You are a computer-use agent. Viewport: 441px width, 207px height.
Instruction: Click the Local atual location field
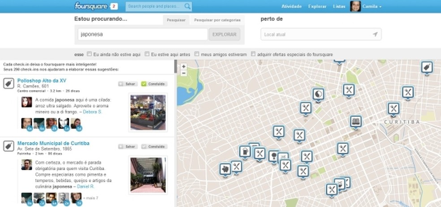pos(321,34)
